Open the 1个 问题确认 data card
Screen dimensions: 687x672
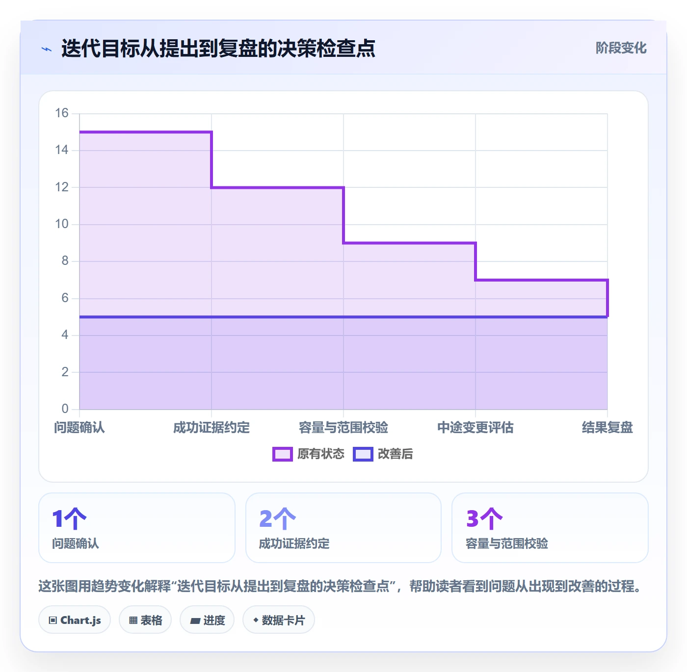[x=137, y=528]
